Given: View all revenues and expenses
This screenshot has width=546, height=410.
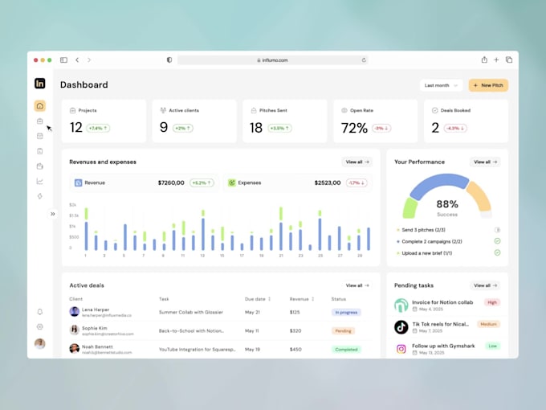Looking at the screenshot, I should pyautogui.click(x=357, y=162).
